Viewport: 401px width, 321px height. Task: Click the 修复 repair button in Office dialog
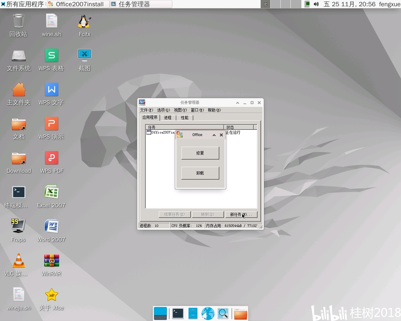pyautogui.click(x=200, y=153)
